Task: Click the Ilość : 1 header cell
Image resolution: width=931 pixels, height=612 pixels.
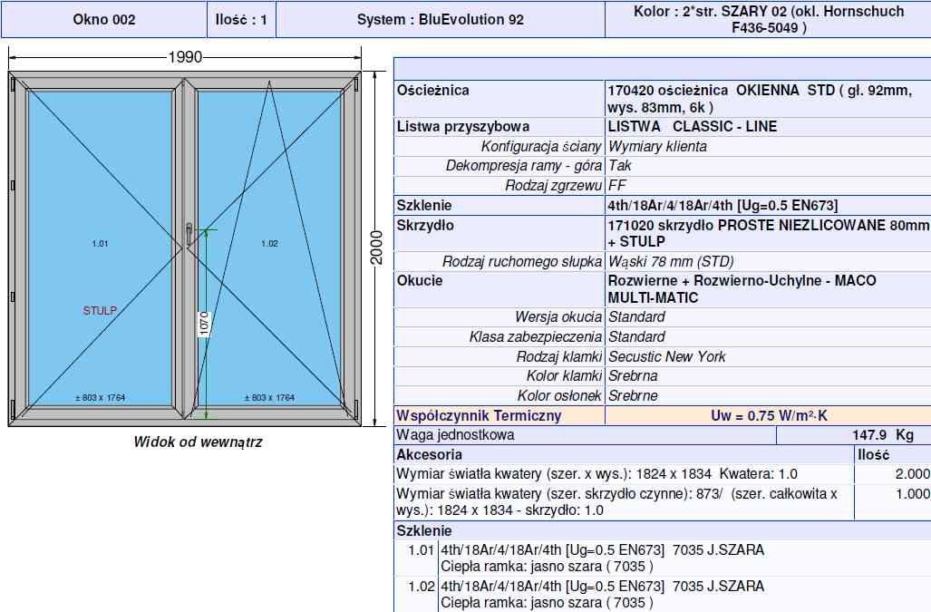Action: [242, 19]
